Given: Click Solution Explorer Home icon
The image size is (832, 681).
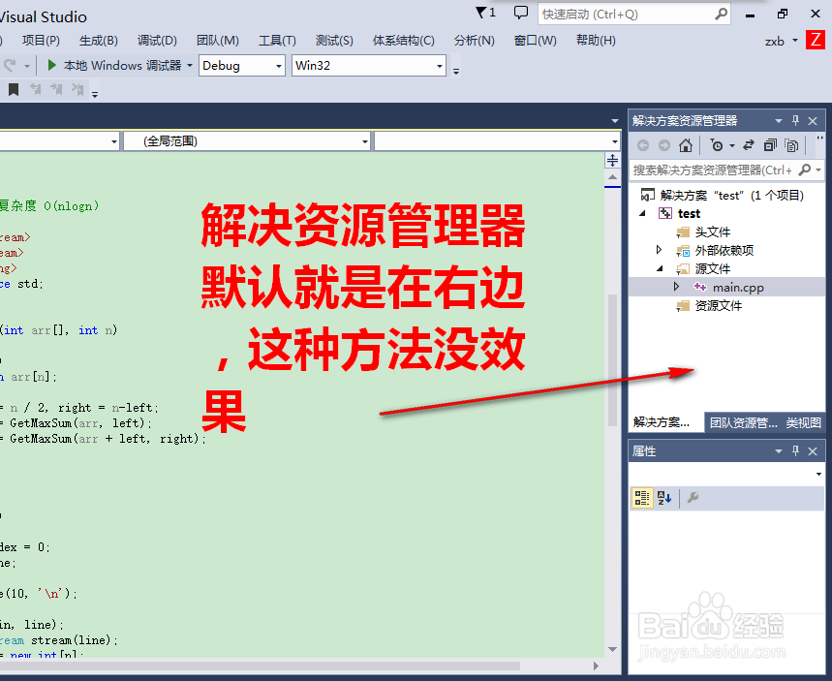Looking at the screenshot, I should (x=686, y=145).
